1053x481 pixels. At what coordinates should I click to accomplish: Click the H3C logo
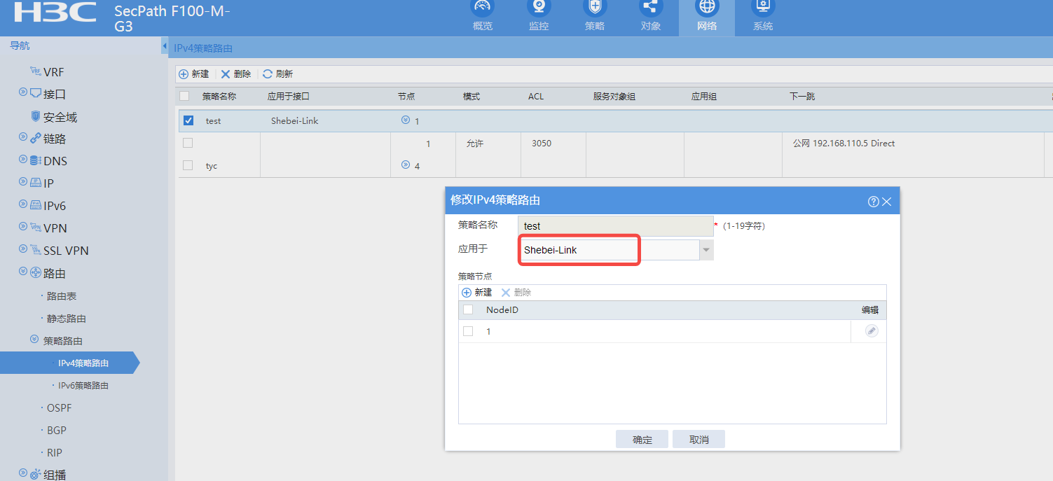click(x=55, y=13)
